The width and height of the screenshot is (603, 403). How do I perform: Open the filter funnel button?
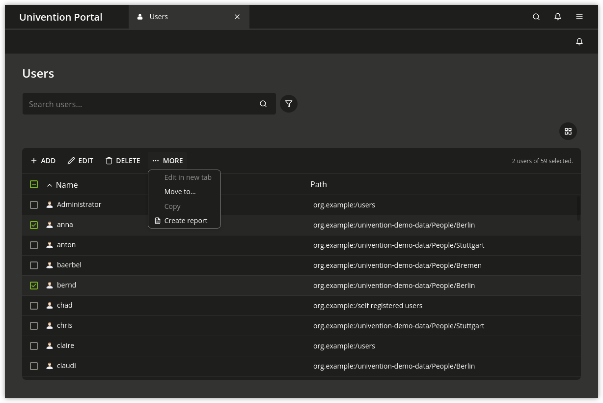(x=289, y=104)
